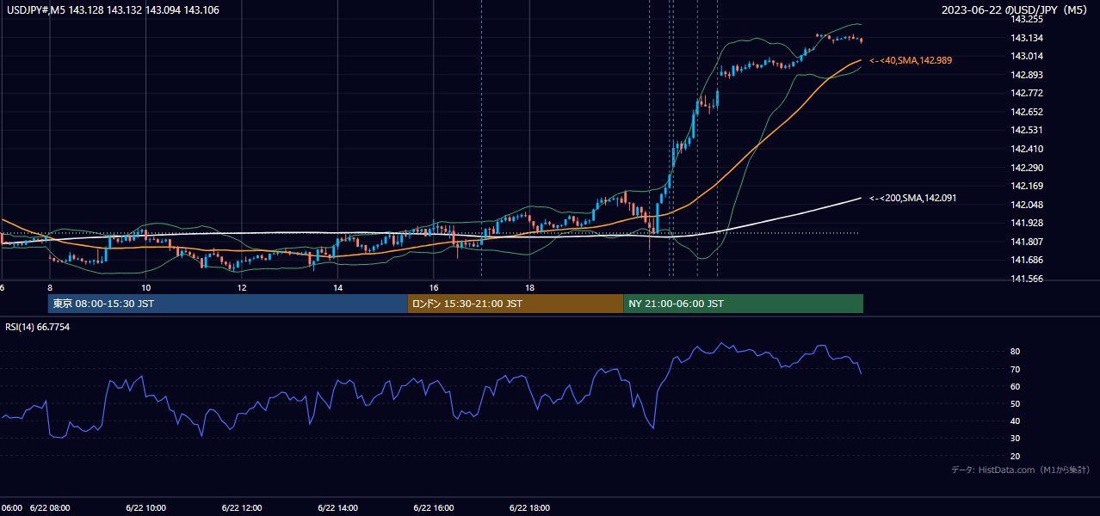The width and height of the screenshot is (1100, 516).
Task: Select the ロンドン 15:30-21:00 JST session bar
Action: pos(515,304)
